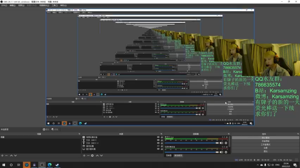Click the gamepad icon of the 游戏采集 source
The height and width of the screenshot is (168, 300).
point(84,146)
